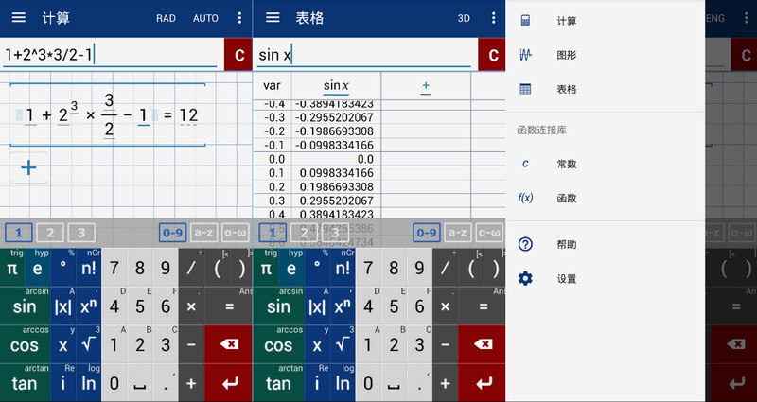Open 设置 with the gear icon

526,278
